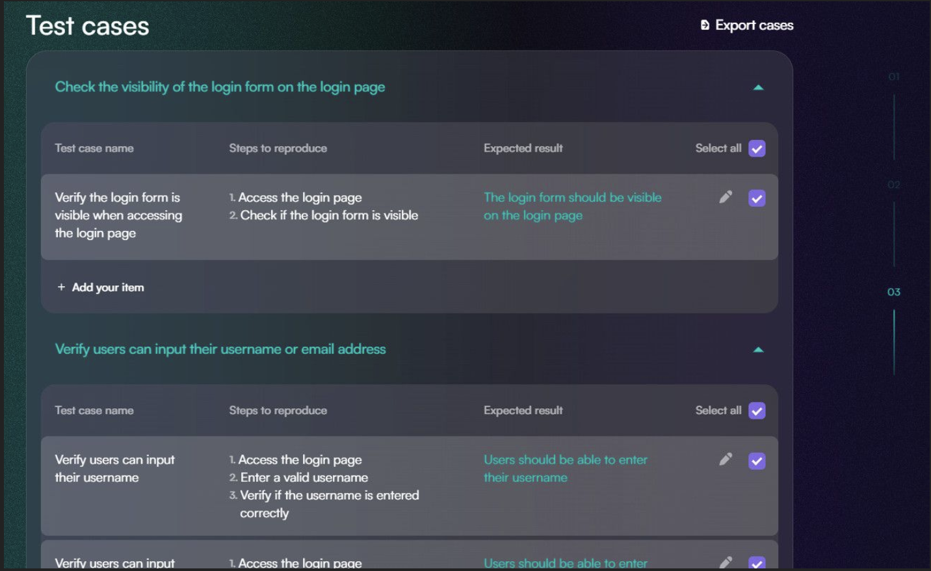Image resolution: width=931 pixels, height=571 pixels.
Task: Edit the login form visibility test case
Action: (x=726, y=197)
